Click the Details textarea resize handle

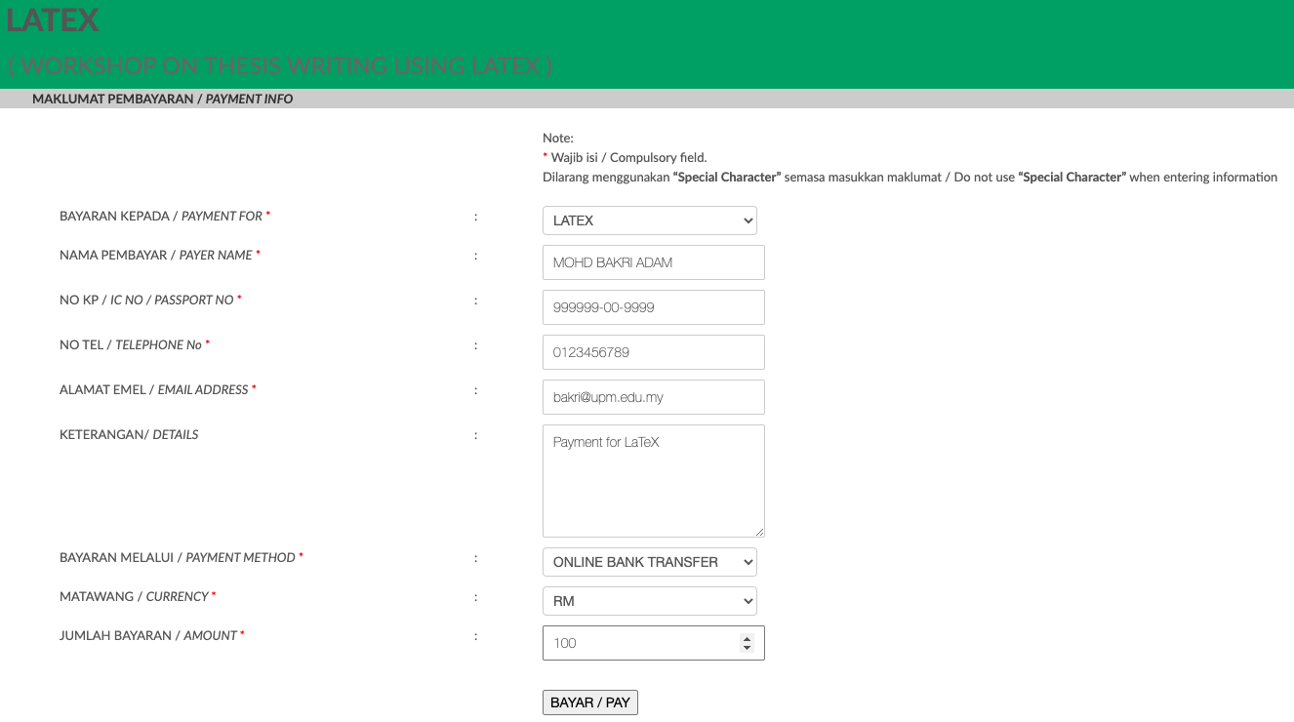pyautogui.click(x=758, y=531)
